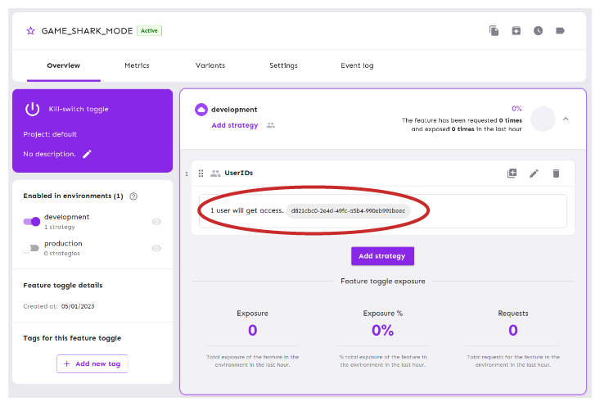The image size is (600, 406).
Task: Click created date 05/01/2023
Action: [78, 306]
